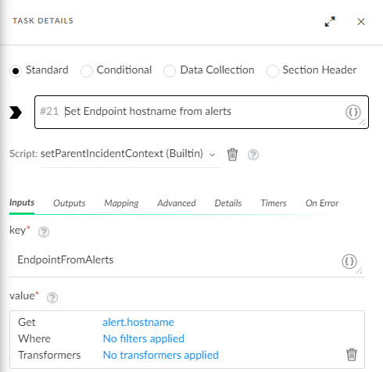The height and width of the screenshot is (372, 383).
Task: Click the No filters applied link
Action: (144, 338)
